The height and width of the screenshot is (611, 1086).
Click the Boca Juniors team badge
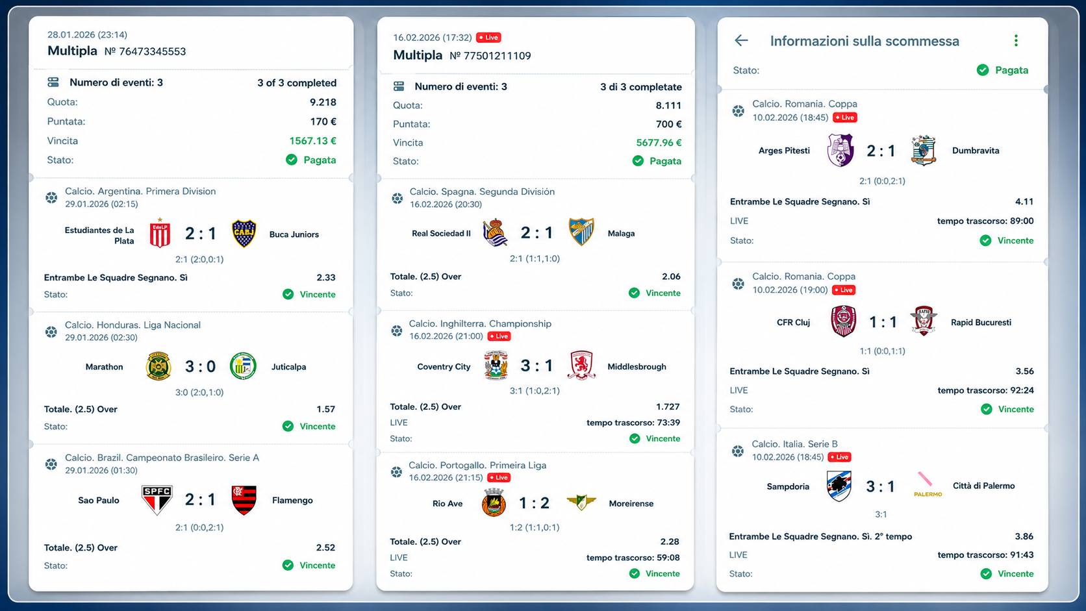244,234
